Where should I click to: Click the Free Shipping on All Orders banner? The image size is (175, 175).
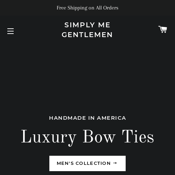coord(87,8)
